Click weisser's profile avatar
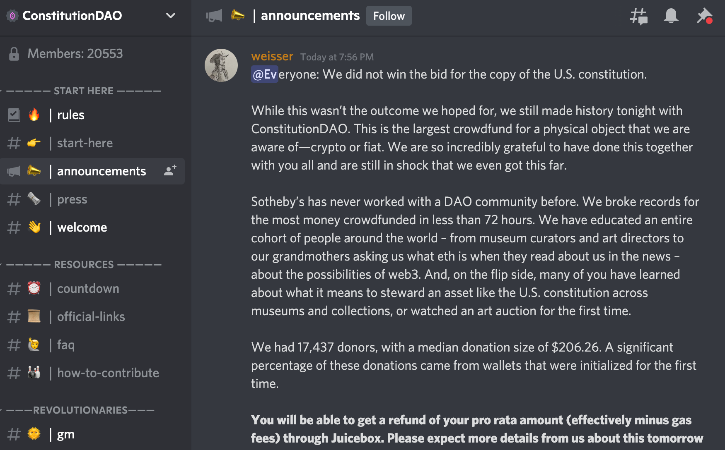Image resolution: width=725 pixels, height=450 pixels. pos(221,65)
